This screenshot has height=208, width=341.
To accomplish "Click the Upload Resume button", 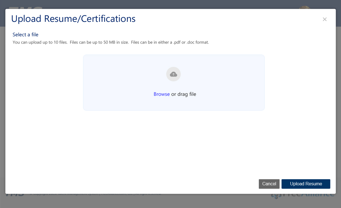I will pos(306,184).
